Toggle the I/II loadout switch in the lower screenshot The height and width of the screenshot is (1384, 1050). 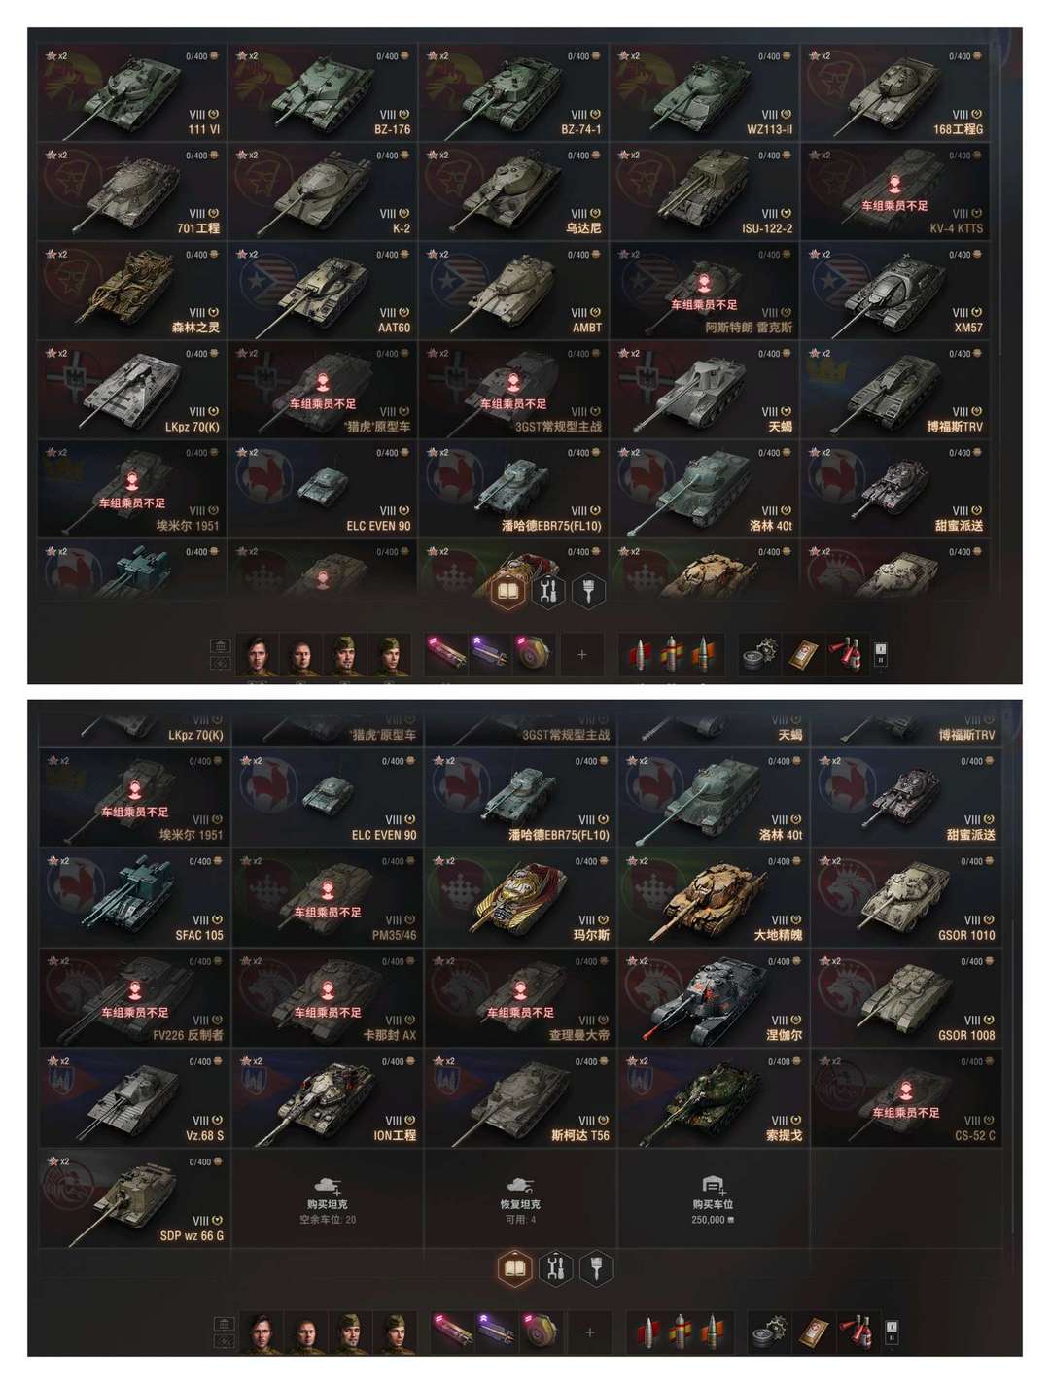click(x=892, y=1332)
